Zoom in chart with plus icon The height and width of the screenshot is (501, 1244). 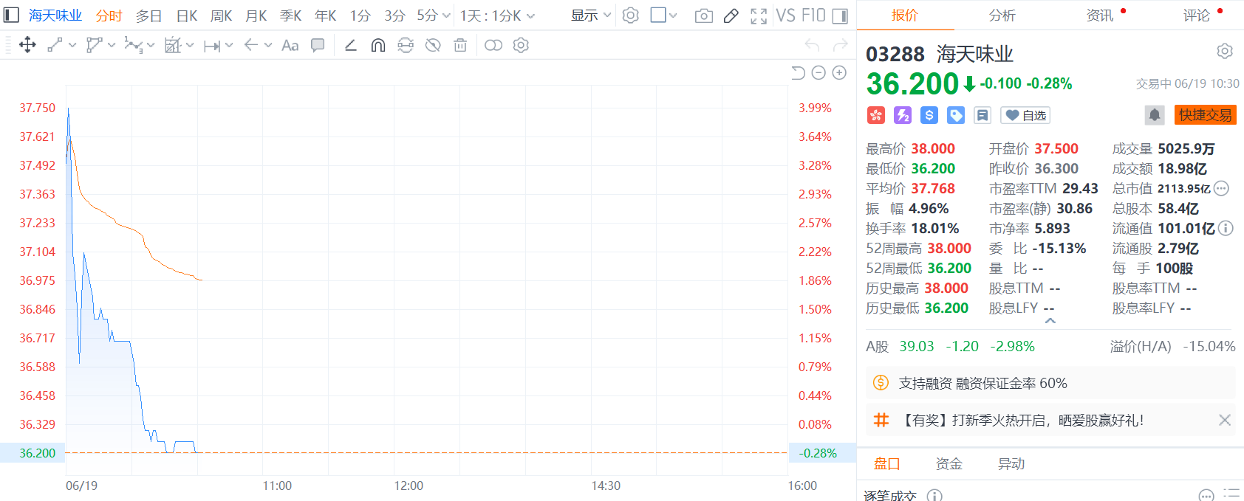pos(839,72)
